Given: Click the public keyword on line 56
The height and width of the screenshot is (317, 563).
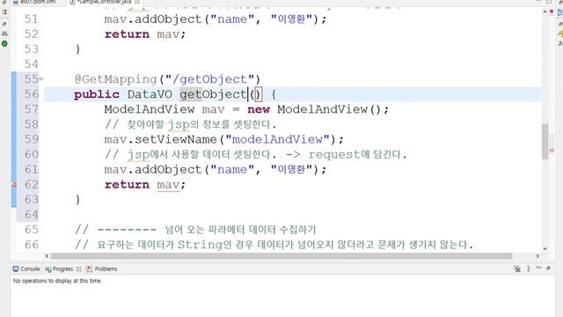Looking at the screenshot, I should point(97,94).
